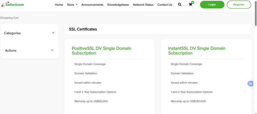
Task: Click PositiveSSL 'Single Domain Coverage' text
Action: click(x=90, y=64)
